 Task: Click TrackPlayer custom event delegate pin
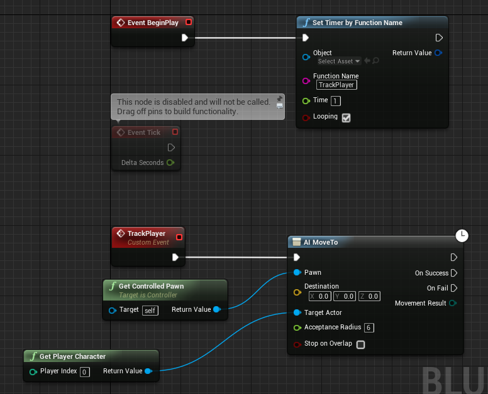[x=179, y=237]
